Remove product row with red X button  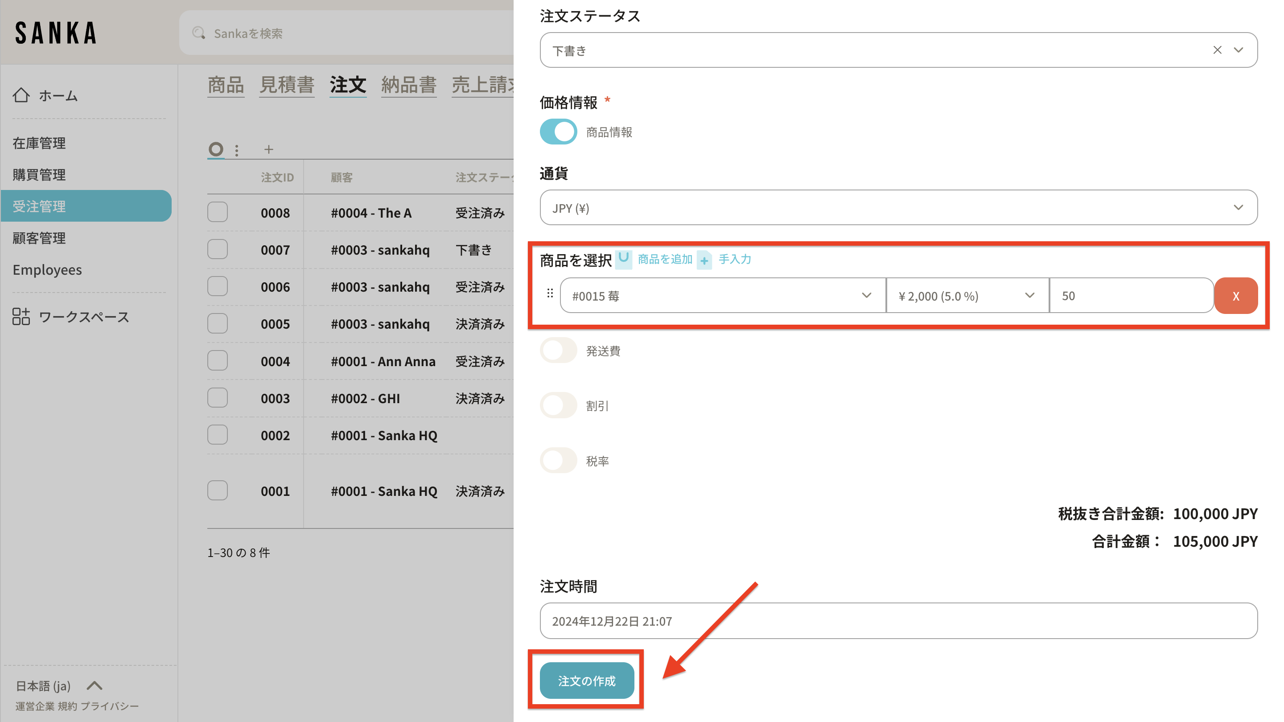coord(1236,296)
